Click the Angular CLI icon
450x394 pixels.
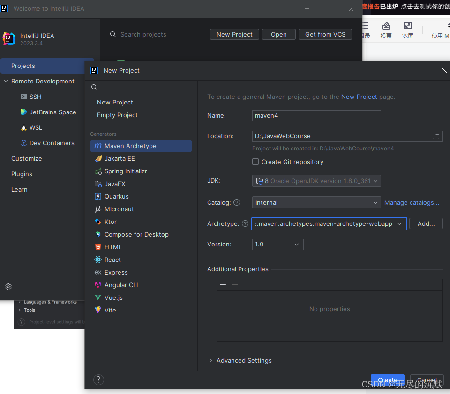click(98, 285)
